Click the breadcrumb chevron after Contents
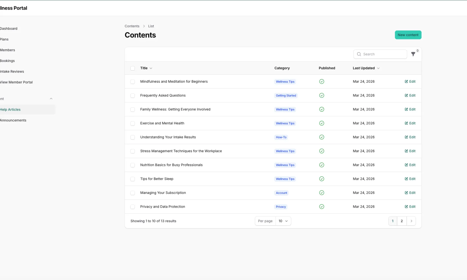The height and width of the screenshot is (280, 467). tap(144, 26)
